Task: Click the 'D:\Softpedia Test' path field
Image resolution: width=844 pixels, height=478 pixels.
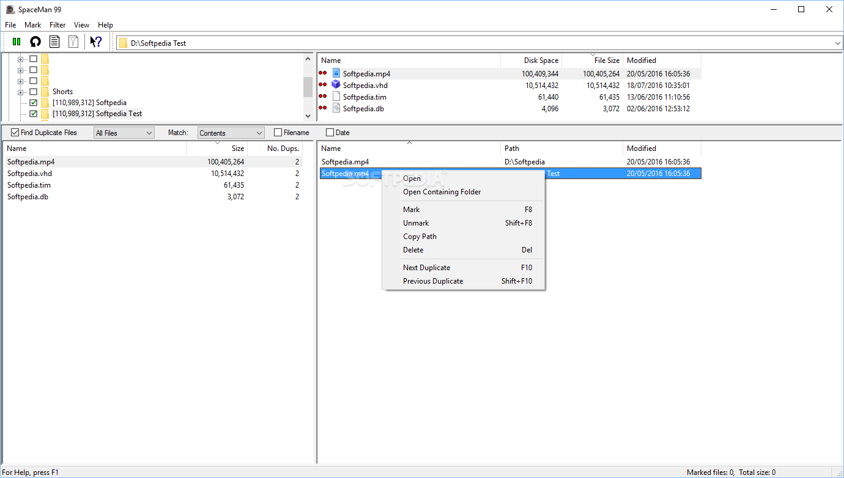Action: 480,43
